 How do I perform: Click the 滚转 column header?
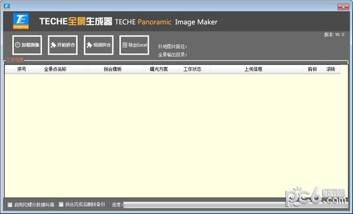(x=331, y=69)
